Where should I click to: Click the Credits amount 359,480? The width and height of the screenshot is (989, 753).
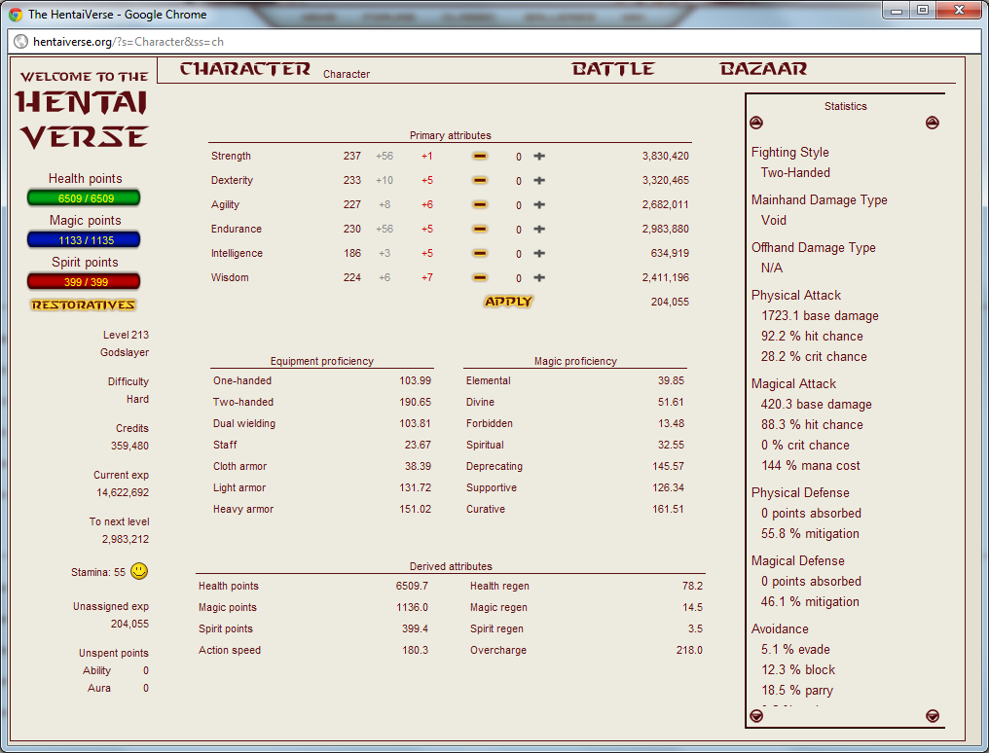pos(129,446)
